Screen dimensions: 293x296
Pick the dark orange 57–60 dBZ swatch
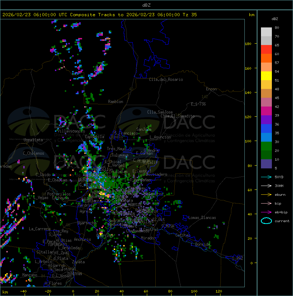[266, 58]
